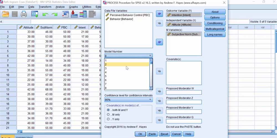Click the SubNorm column header
Viewport: 277px width, 138px height.
(44, 27)
